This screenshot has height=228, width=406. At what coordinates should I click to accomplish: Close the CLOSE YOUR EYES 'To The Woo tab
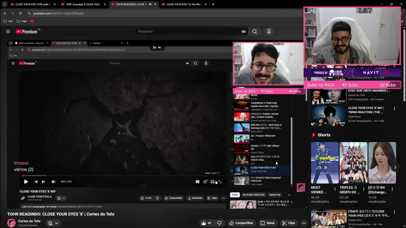(206, 4)
